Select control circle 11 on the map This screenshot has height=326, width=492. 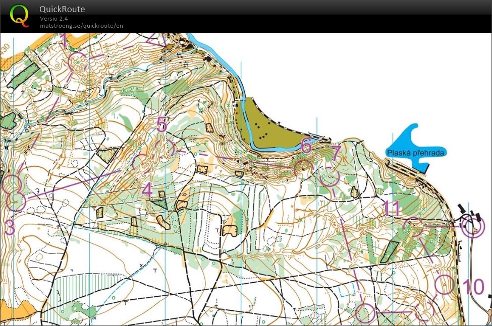tap(413, 227)
